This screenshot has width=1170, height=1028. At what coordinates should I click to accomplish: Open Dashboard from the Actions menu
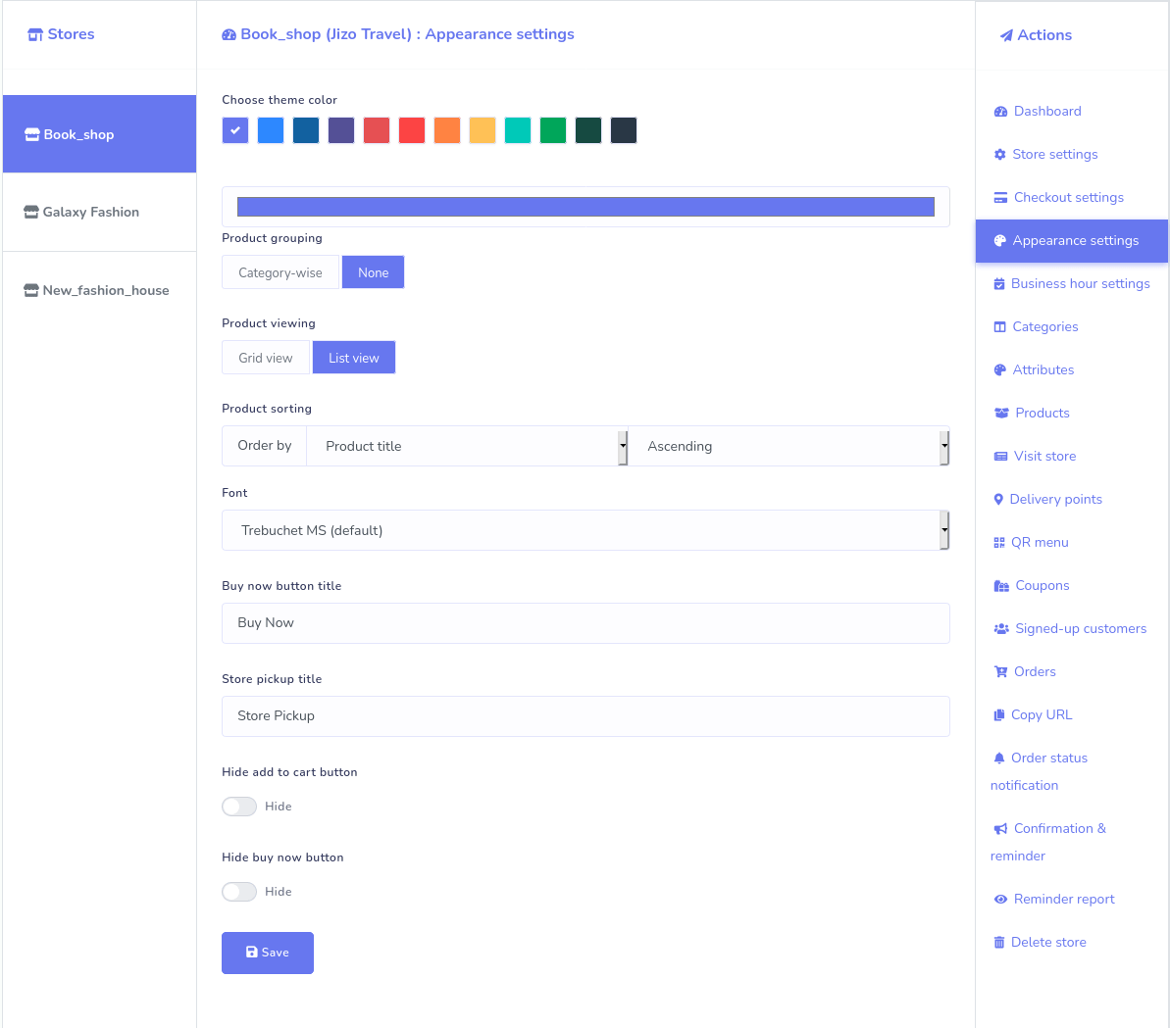click(x=1047, y=112)
